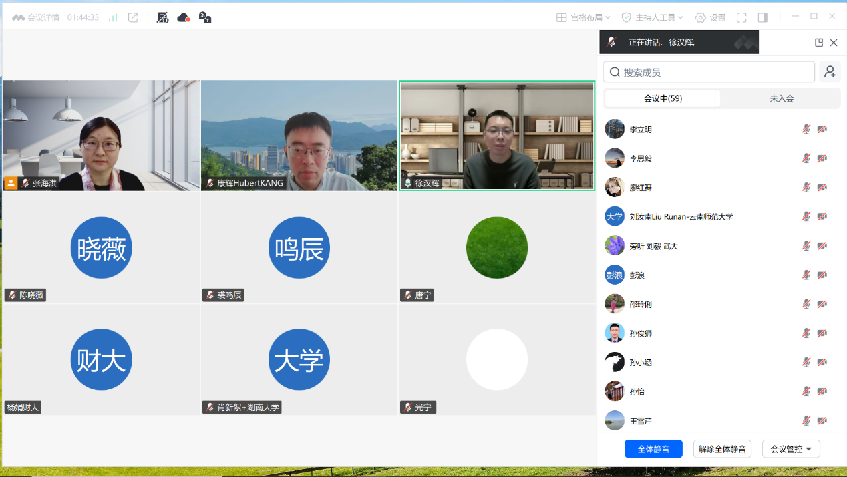Viewport: 847px width, 477px height.
Task: Open 设置 settings
Action: [x=710, y=17]
